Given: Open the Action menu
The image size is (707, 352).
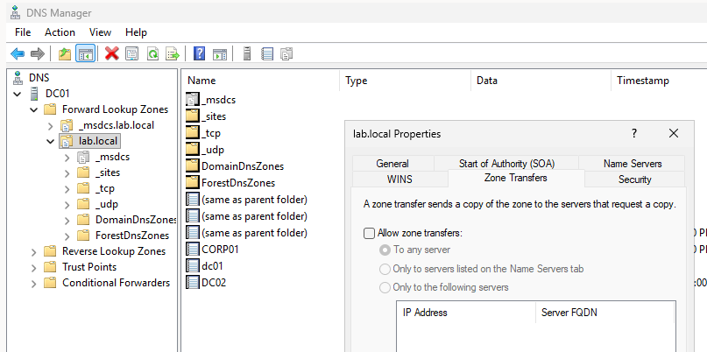Looking at the screenshot, I should (60, 32).
